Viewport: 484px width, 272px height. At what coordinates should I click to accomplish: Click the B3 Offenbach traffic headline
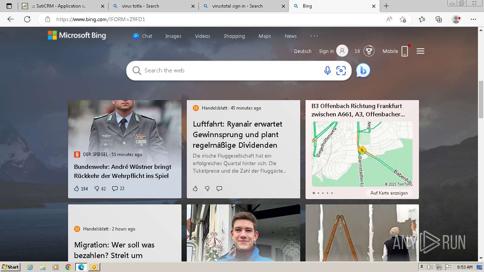[358, 110]
